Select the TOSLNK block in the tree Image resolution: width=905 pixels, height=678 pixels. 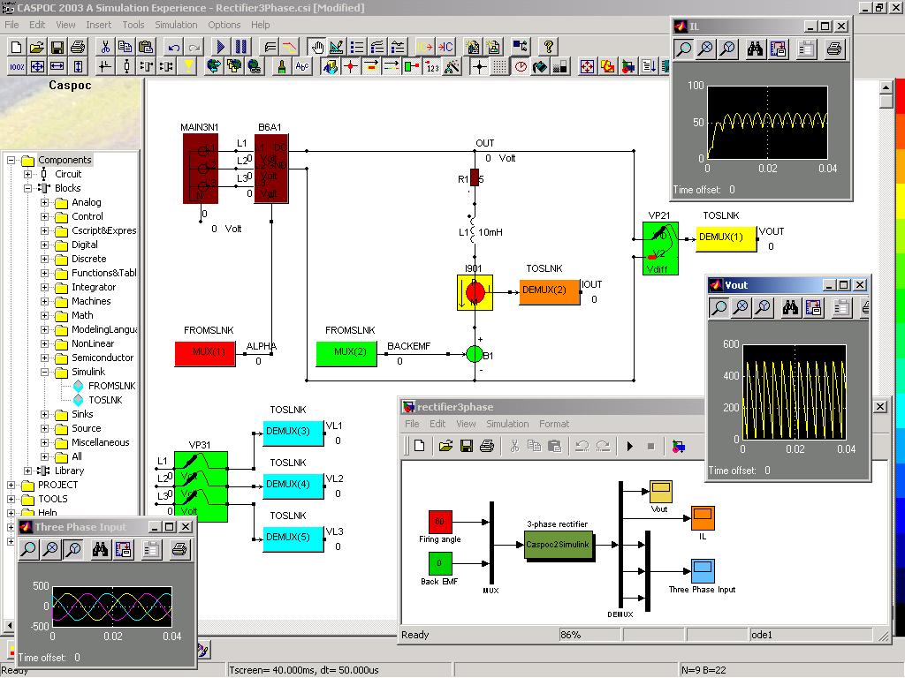pos(104,400)
